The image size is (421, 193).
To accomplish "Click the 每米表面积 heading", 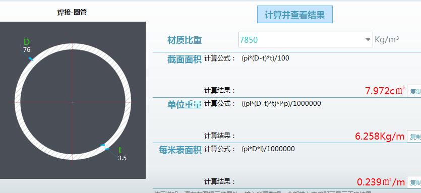I will 180,150.
